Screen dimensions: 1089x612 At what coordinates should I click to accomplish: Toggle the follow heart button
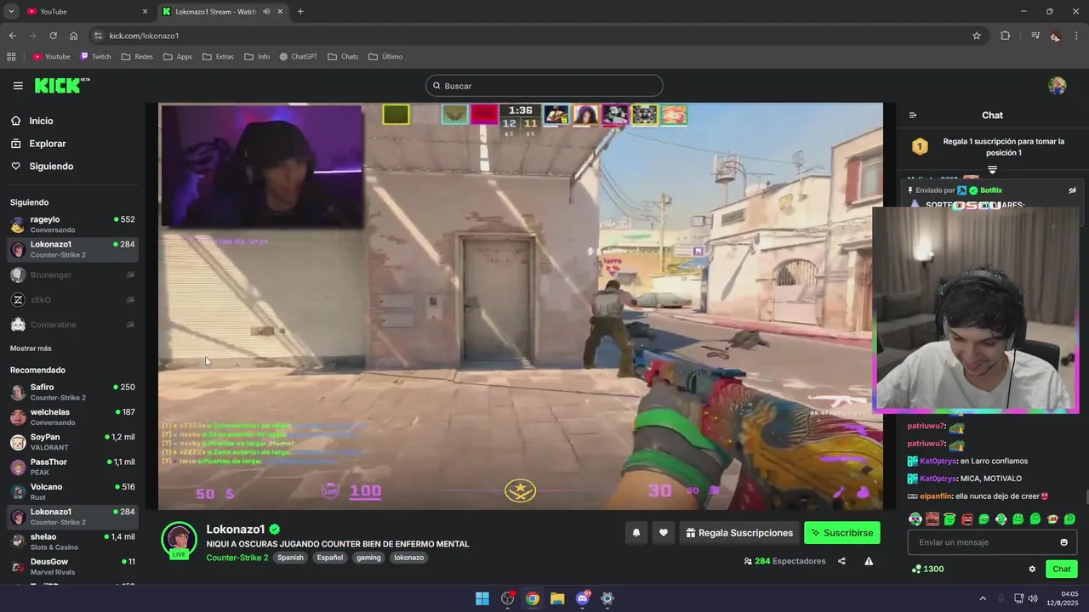[664, 533]
